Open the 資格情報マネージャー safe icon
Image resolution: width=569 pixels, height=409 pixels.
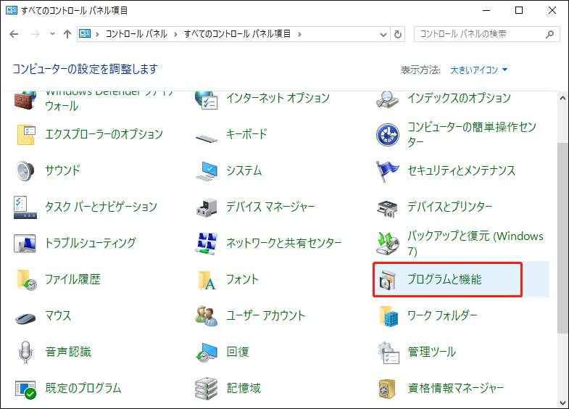click(x=387, y=389)
